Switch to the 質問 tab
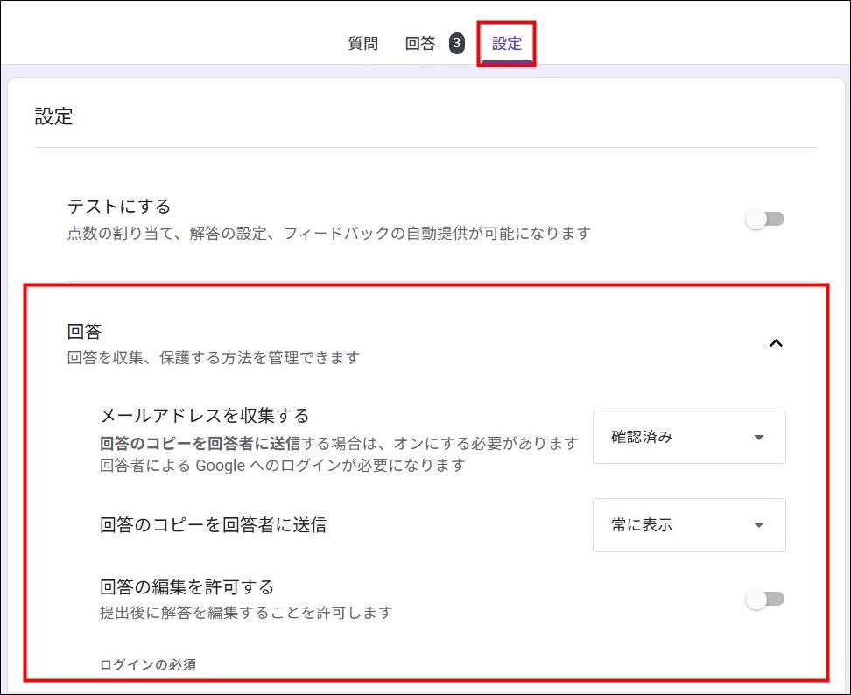Screen dimensions: 851x695 coord(363,44)
